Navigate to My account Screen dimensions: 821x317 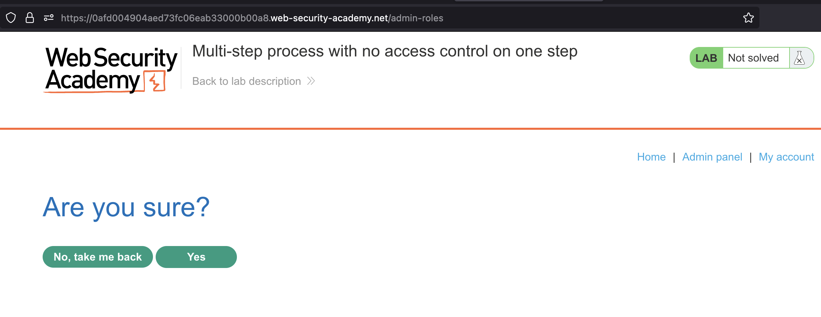click(786, 157)
